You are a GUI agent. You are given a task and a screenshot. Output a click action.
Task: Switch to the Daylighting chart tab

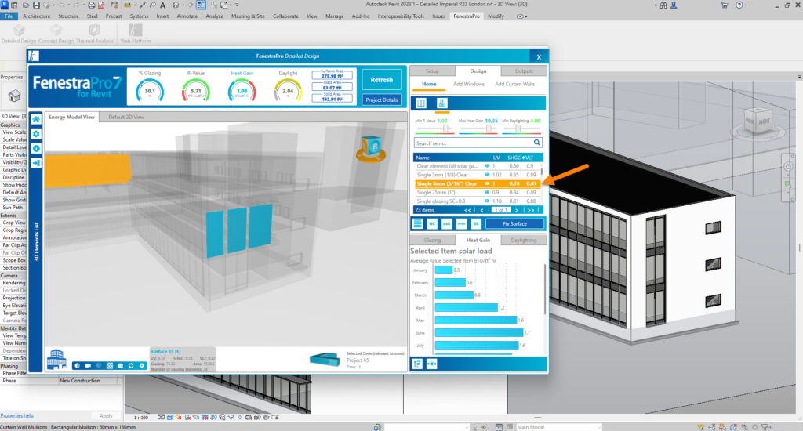pos(524,240)
